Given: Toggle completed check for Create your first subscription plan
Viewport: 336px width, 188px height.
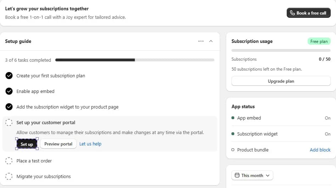Looking at the screenshot, I should (9, 76).
